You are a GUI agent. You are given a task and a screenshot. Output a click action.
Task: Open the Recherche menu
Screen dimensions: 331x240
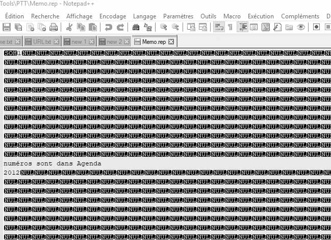pyautogui.click(x=45, y=16)
